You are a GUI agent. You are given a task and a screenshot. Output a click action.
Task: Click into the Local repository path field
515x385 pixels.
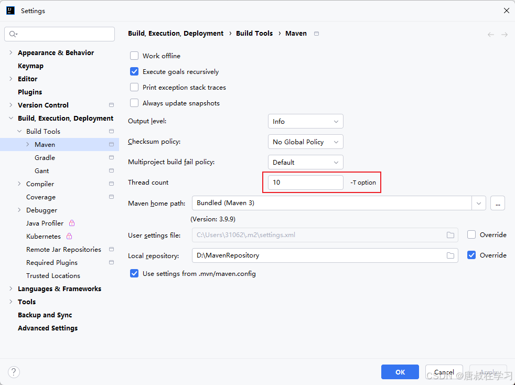click(325, 255)
